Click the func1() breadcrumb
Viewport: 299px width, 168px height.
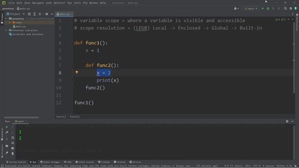coord(61,117)
